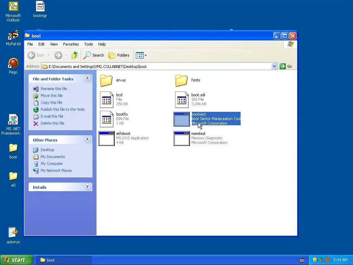Click the boot window title bar folder icon
Viewport: 353px width, 265px height.
tap(28, 36)
